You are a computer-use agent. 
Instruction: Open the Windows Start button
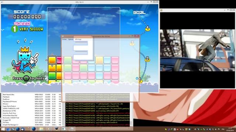[x=3, y=129]
